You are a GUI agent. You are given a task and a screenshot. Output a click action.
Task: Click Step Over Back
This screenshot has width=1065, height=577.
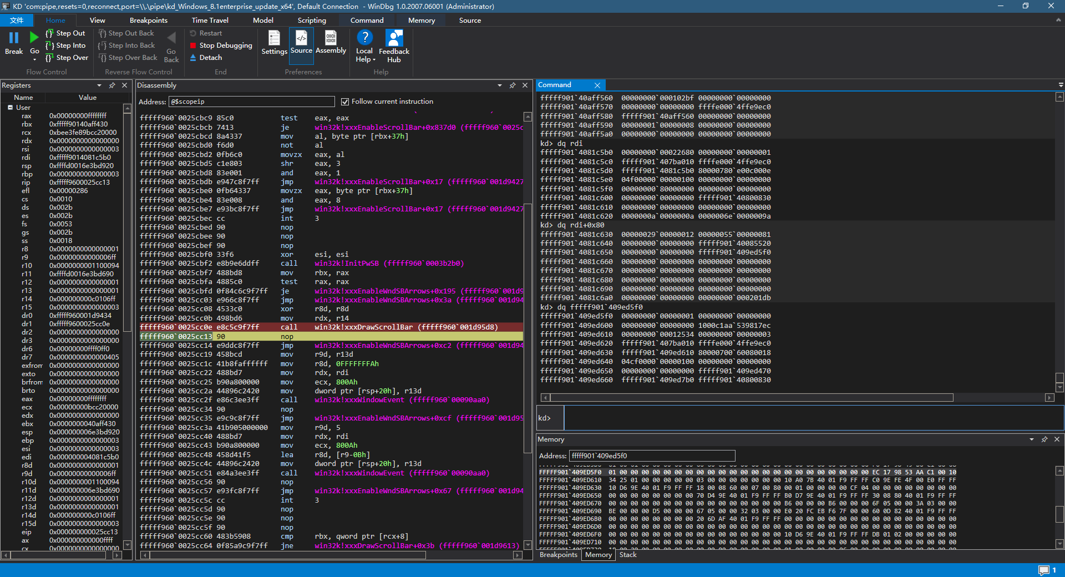128,58
